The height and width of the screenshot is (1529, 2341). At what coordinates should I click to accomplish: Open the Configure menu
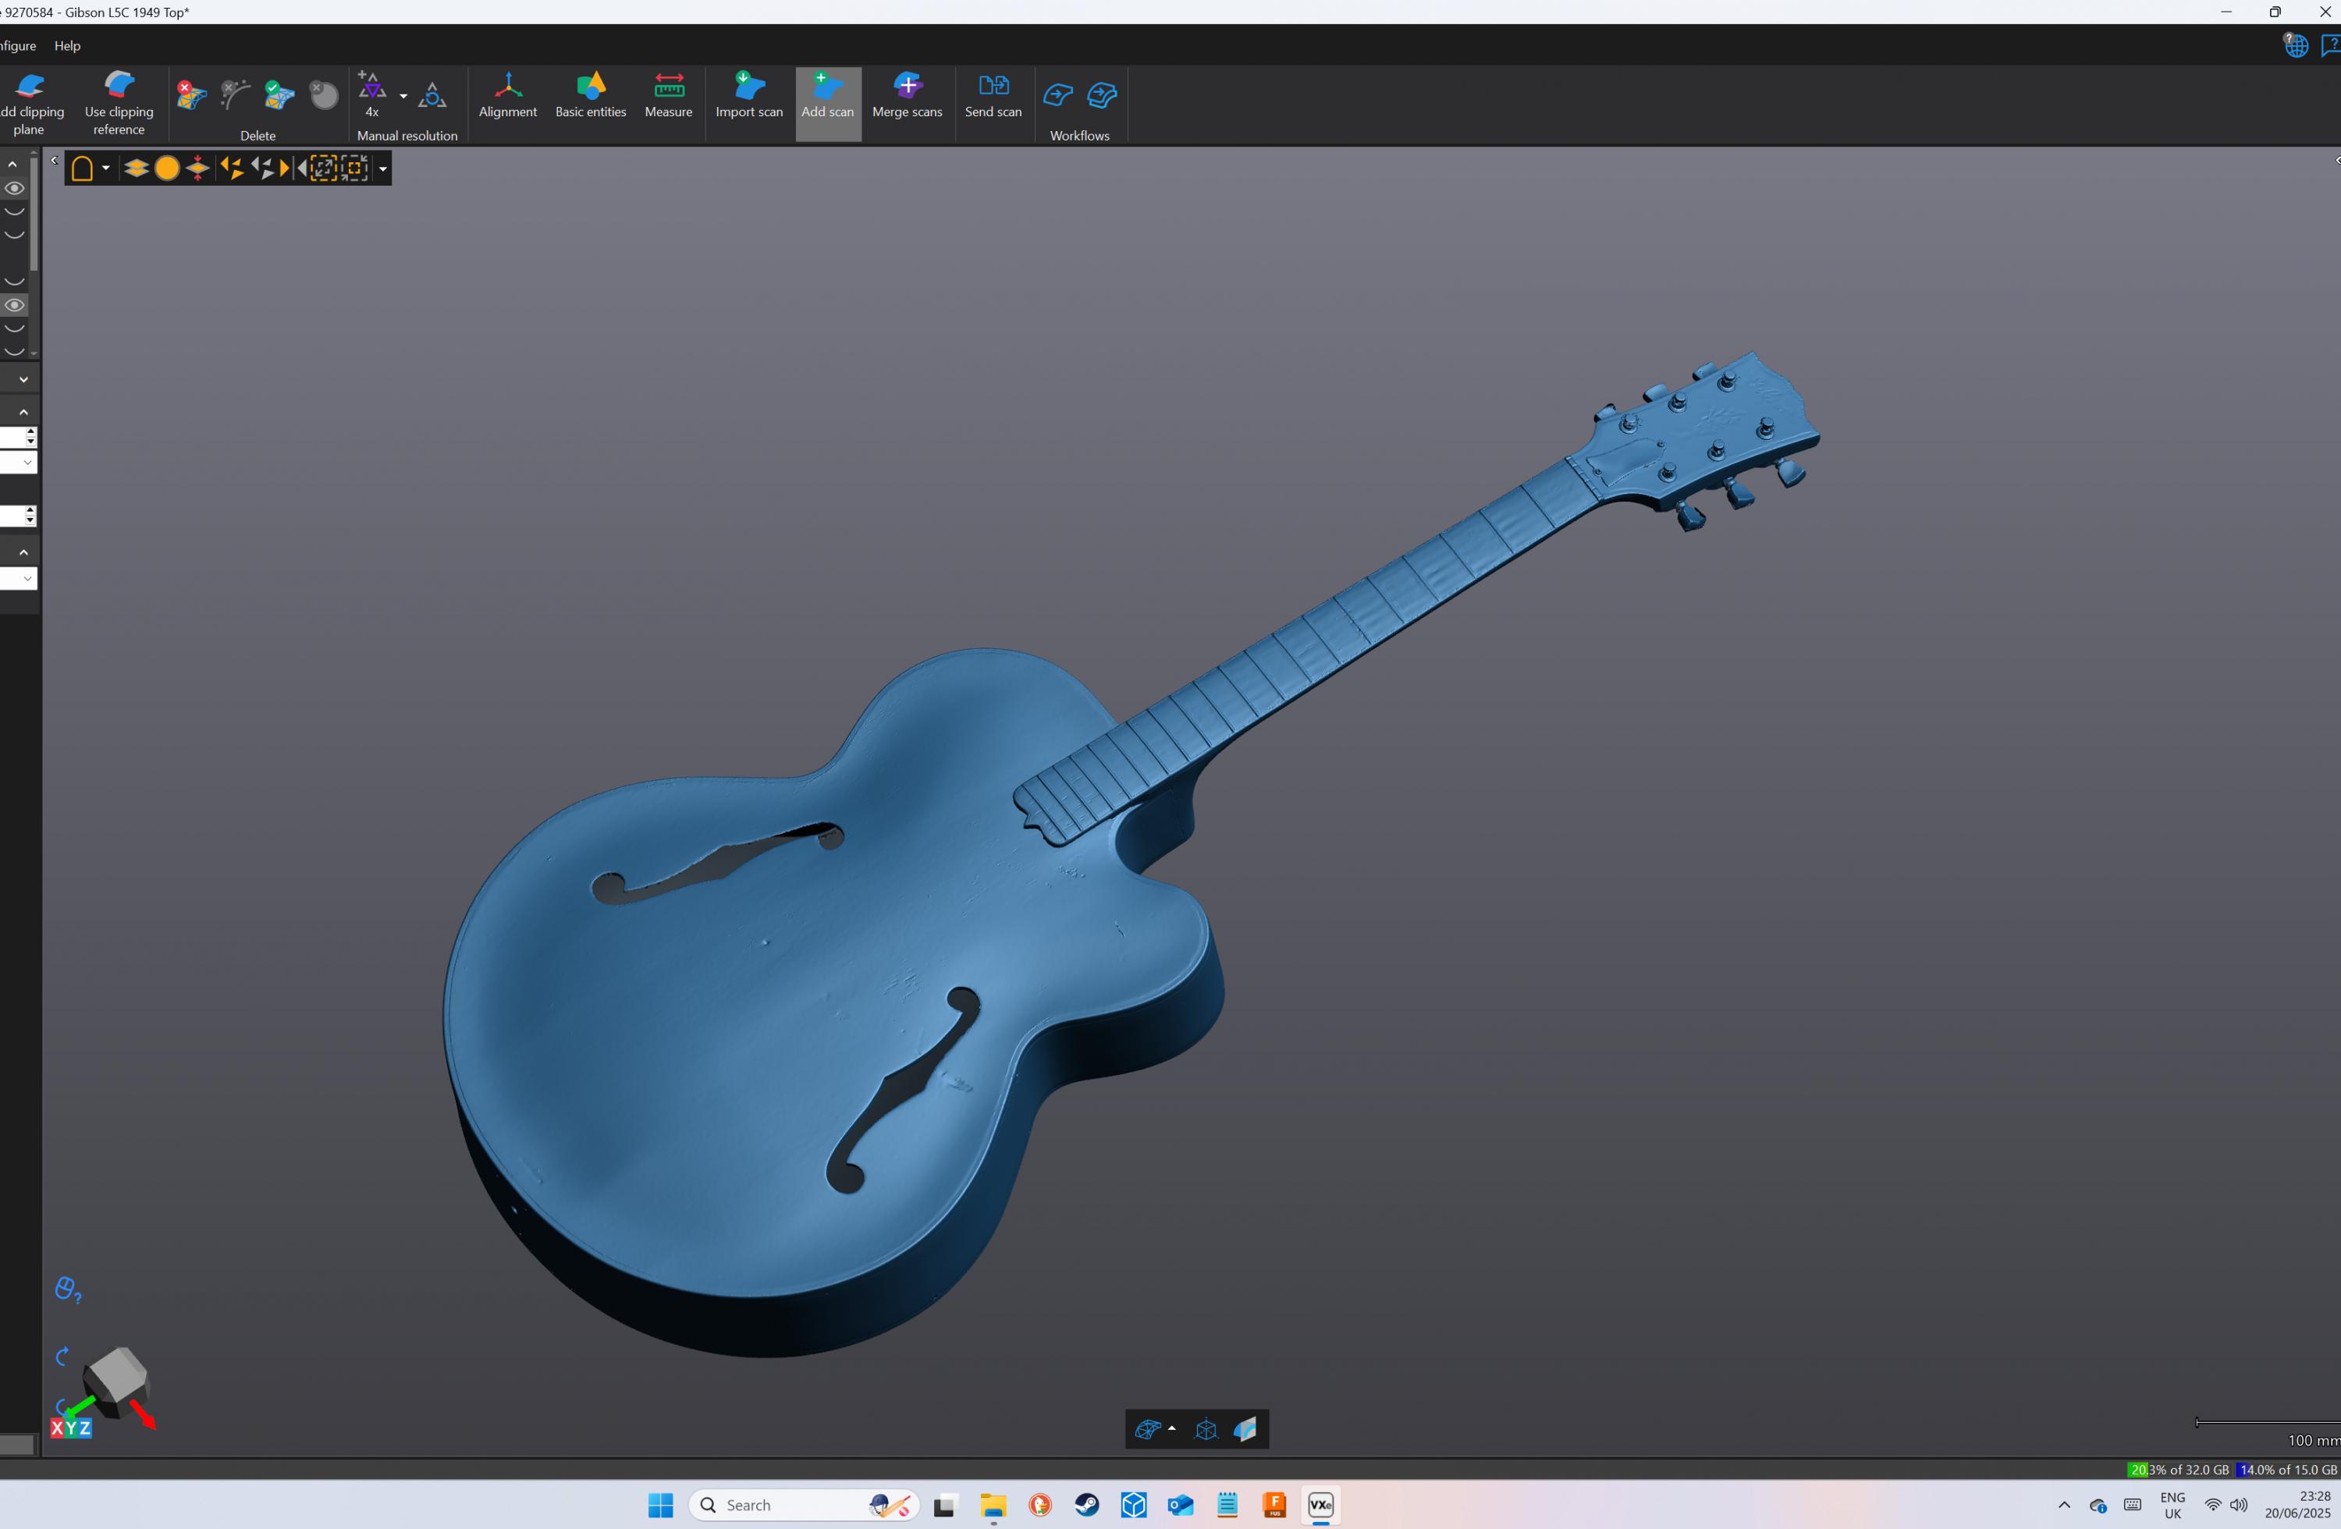(x=18, y=45)
